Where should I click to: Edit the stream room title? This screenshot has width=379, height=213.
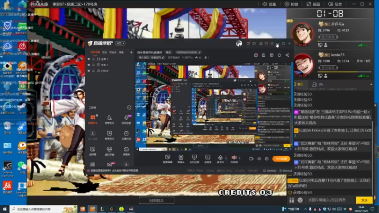point(168,53)
